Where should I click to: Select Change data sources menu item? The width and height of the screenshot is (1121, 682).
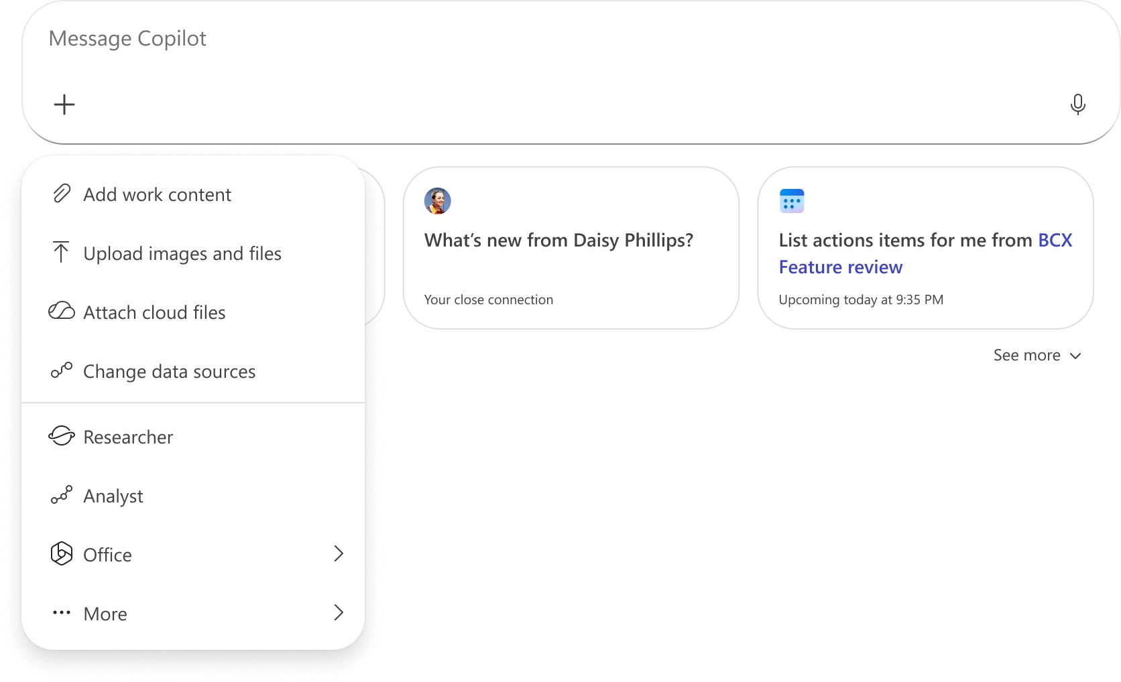(x=169, y=372)
